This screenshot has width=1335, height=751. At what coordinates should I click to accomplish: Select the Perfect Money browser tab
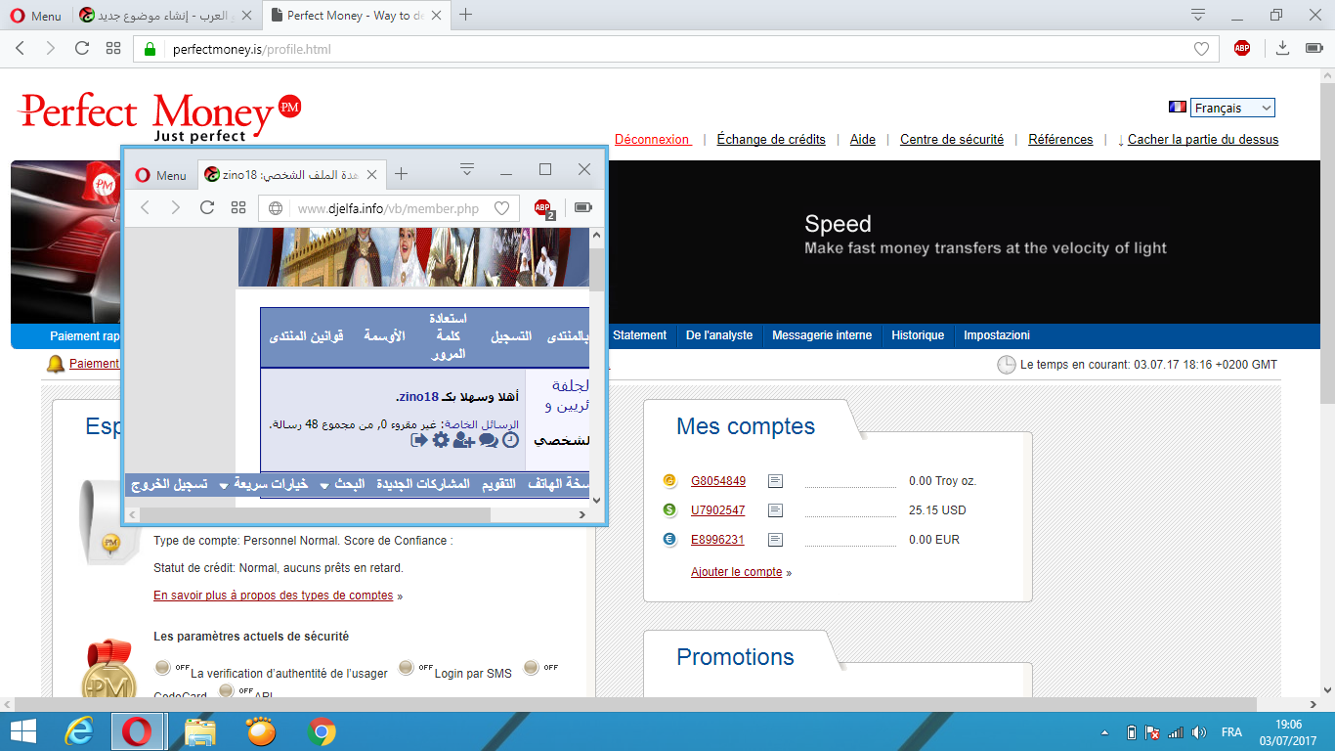(x=356, y=16)
